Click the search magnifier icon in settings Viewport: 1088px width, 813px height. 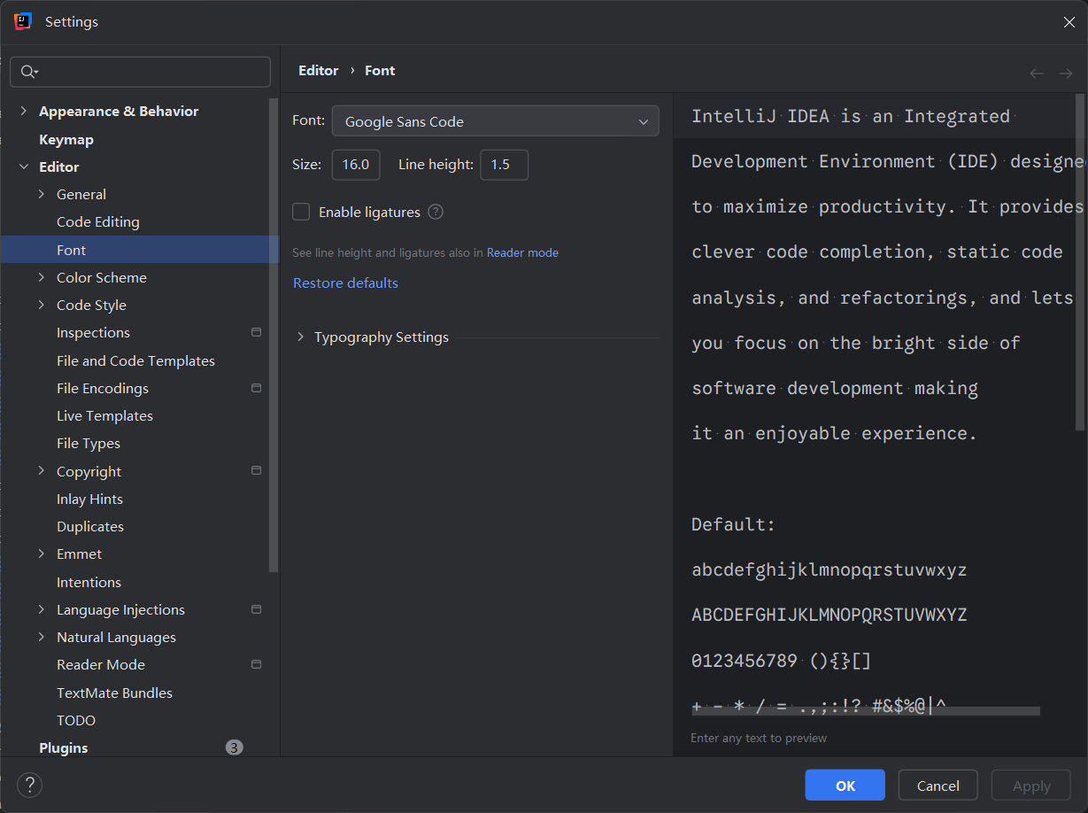coord(29,72)
